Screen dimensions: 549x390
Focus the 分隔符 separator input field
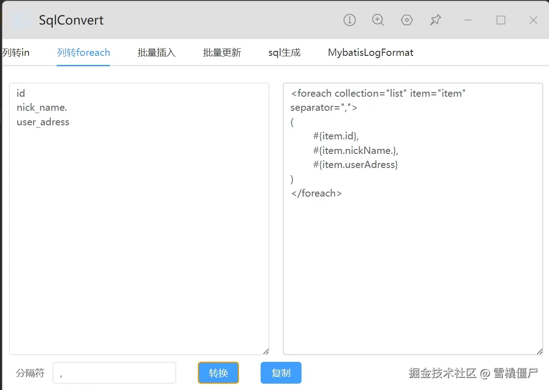[114, 373]
